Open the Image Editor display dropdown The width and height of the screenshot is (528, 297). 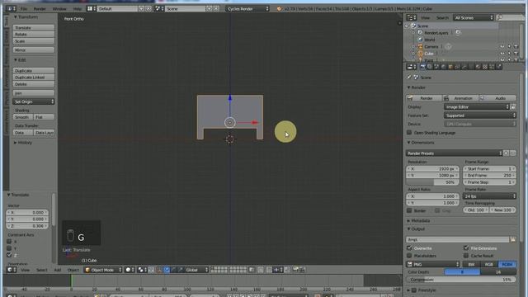477,106
